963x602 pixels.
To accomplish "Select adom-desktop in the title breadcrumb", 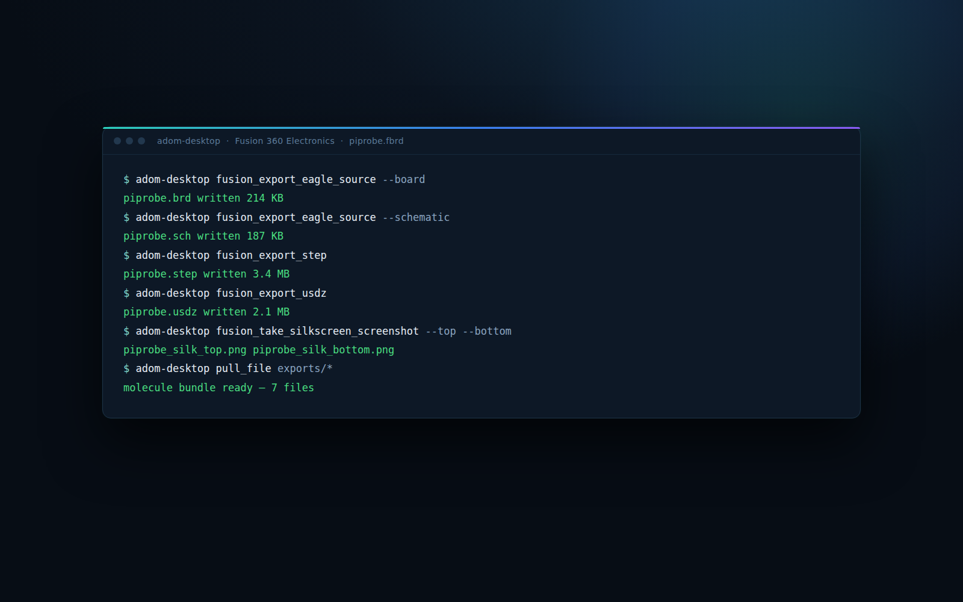I will tap(188, 141).
